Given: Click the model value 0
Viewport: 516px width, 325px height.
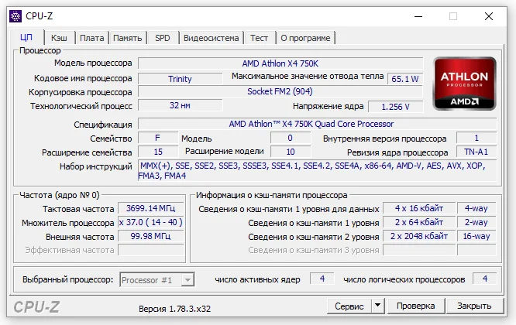Looking at the screenshot, I should point(291,138).
